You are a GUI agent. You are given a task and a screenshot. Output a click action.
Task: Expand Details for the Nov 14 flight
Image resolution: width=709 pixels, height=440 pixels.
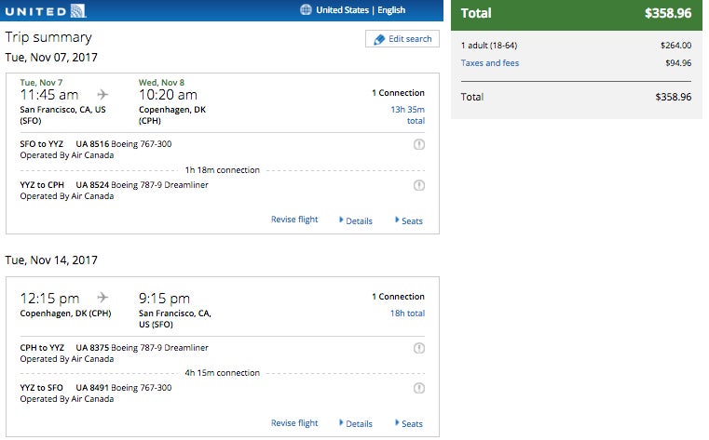pyautogui.click(x=356, y=424)
